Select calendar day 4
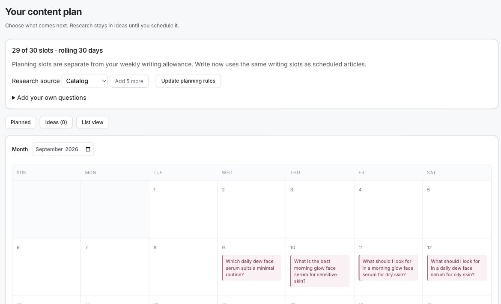The width and height of the screenshot is (501, 304). point(388,209)
